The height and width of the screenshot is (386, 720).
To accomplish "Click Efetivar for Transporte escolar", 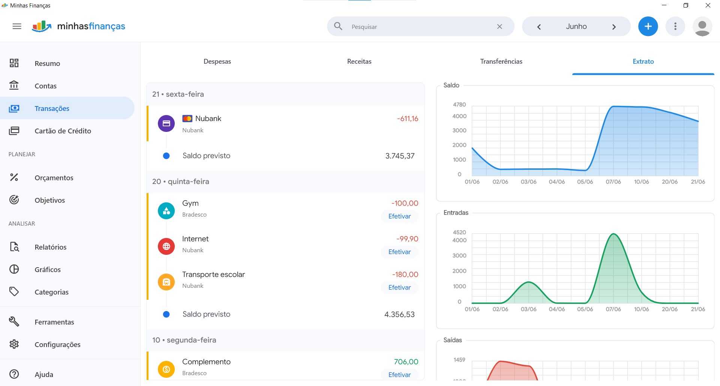I will (399, 287).
